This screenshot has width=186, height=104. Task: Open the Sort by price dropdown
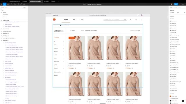click(91, 31)
